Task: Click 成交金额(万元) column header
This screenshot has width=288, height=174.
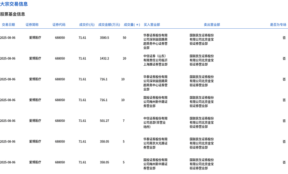Action: [109, 25]
